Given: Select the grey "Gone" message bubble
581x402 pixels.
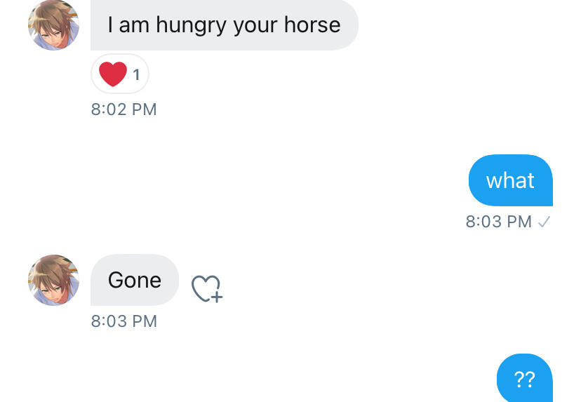Looking at the screenshot, I should 135,280.
